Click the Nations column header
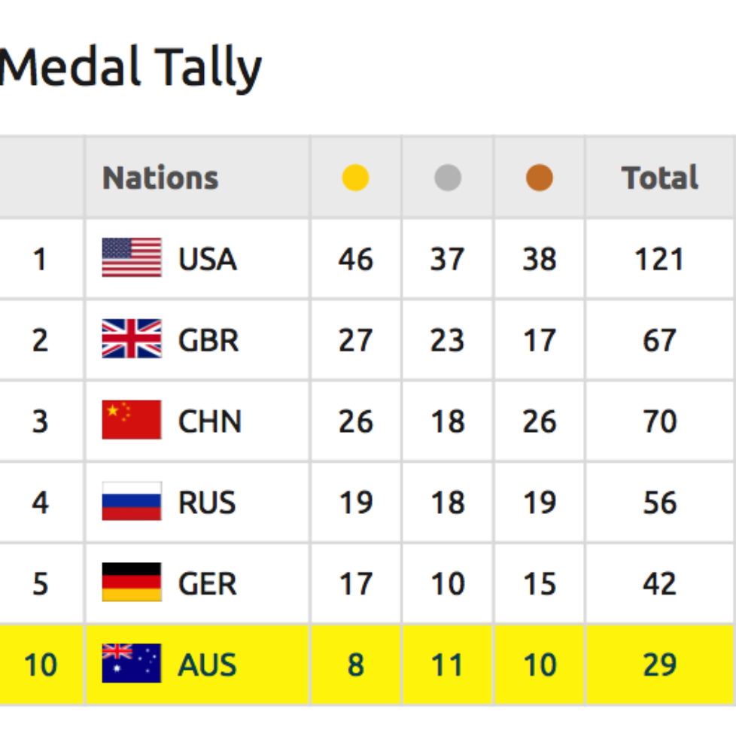The image size is (736, 736). (x=160, y=178)
